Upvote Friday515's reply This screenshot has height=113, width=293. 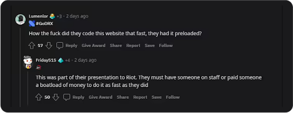(x=39, y=97)
